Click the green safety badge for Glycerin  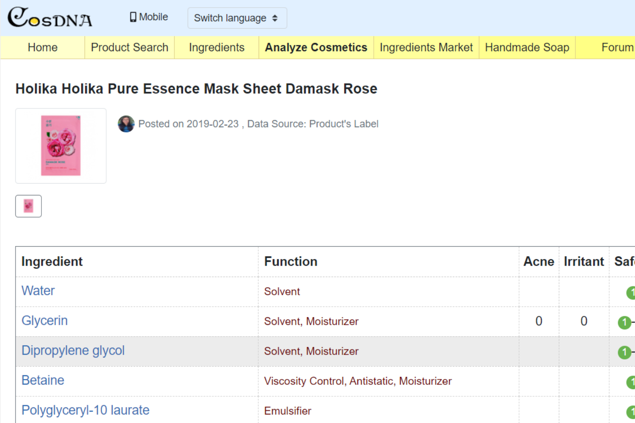(x=624, y=323)
